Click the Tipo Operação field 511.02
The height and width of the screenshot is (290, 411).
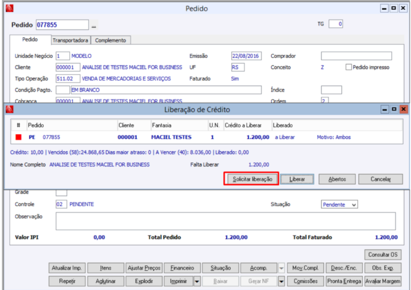pos(68,79)
